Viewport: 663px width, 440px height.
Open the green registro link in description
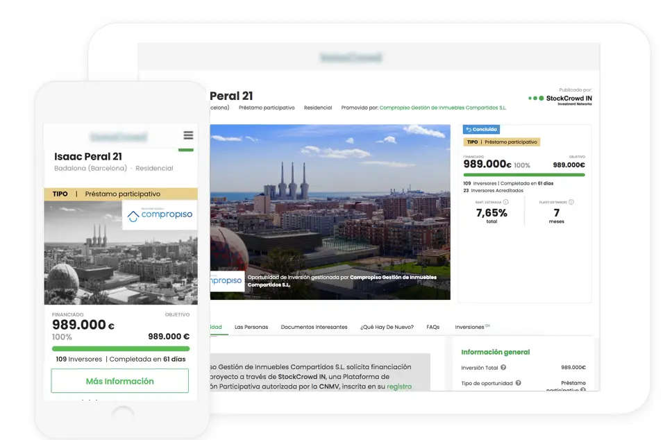pyautogui.click(x=398, y=387)
